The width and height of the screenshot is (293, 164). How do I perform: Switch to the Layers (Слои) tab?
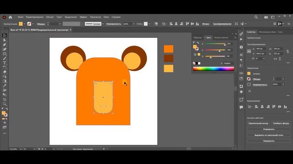point(280,32)
